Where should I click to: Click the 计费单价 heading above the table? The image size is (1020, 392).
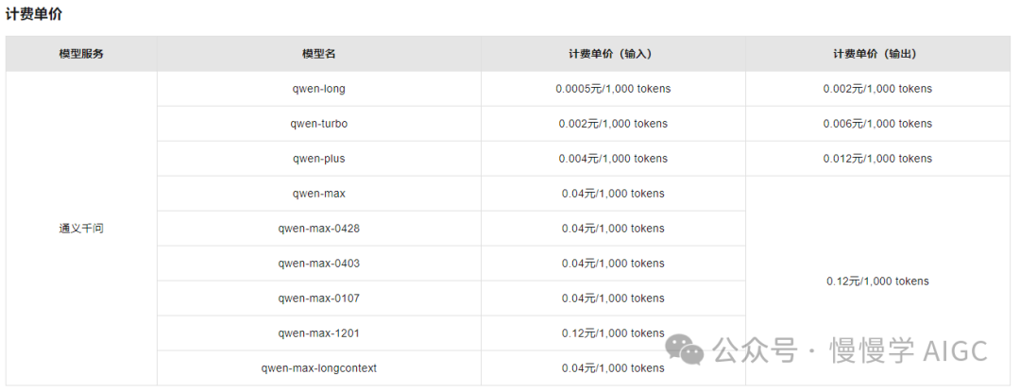[x=35, y=14]
